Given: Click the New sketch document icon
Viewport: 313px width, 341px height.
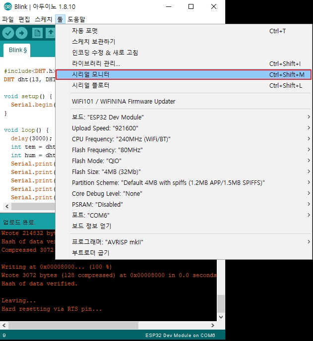Looking at the screenshot, I should [x=37, y=33].
